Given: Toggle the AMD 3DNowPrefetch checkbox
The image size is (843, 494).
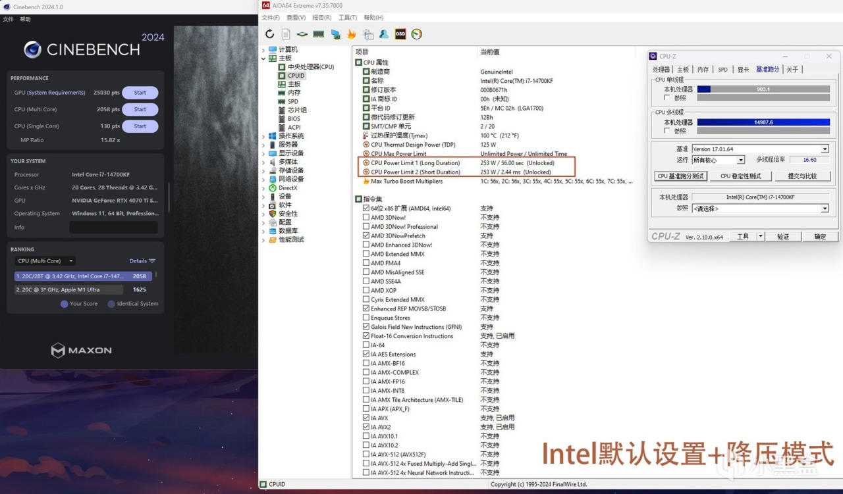Looking at the screenshot, I should [x=366, y=235].
